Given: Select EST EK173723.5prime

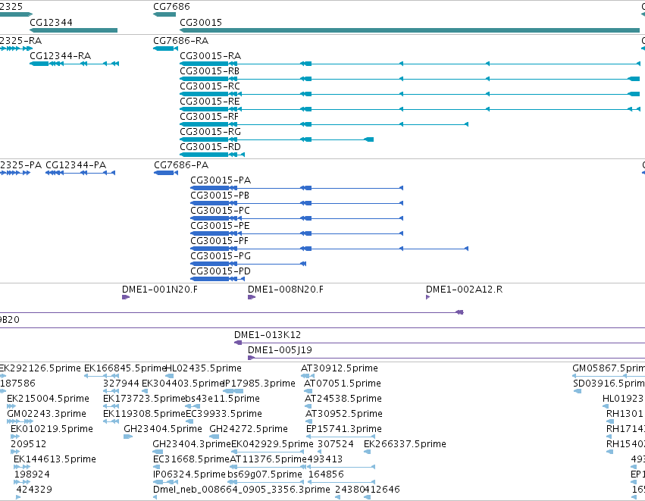Looking at the screenshot, I should point(144,399).
